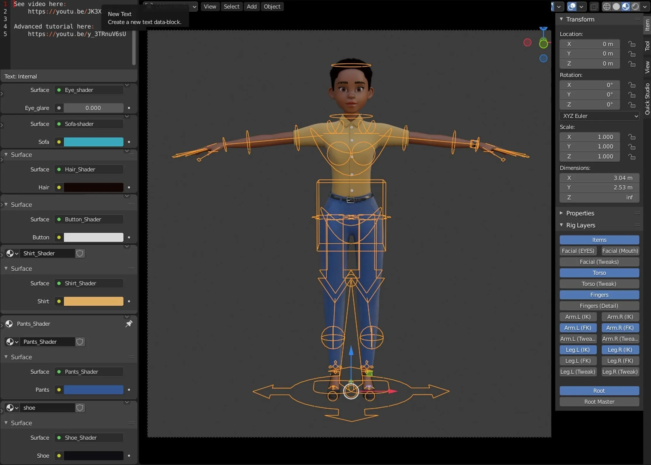Click the pin icon on the Pants_Shader panel
Viewport: 651px width, 465px height.
pyautogui.click(x=129, y=324)
